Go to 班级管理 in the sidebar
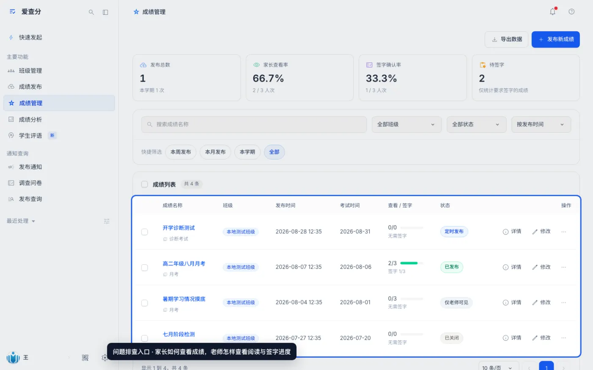This screenshot has width=593, height=370. [59, 71]
